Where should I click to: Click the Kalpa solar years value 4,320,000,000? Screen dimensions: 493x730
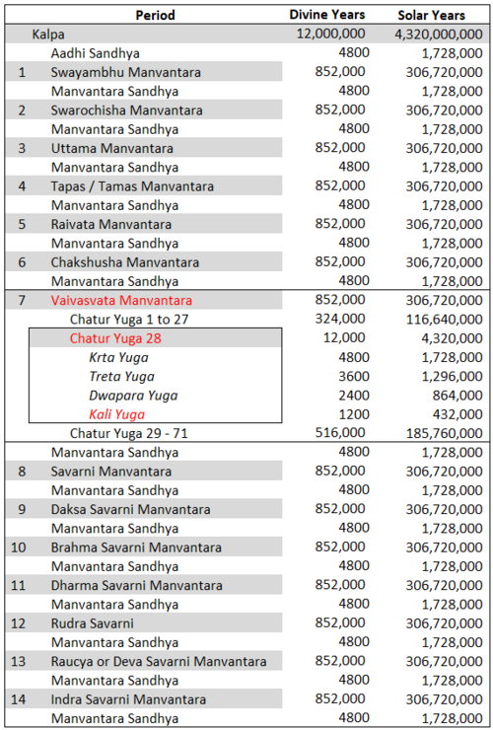439,34
